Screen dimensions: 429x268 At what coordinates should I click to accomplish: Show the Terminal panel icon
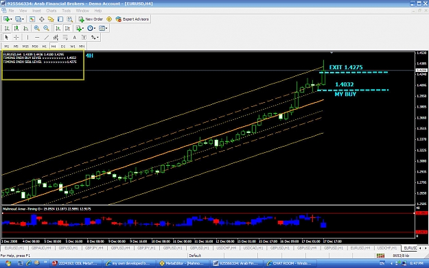pos(60,19)
